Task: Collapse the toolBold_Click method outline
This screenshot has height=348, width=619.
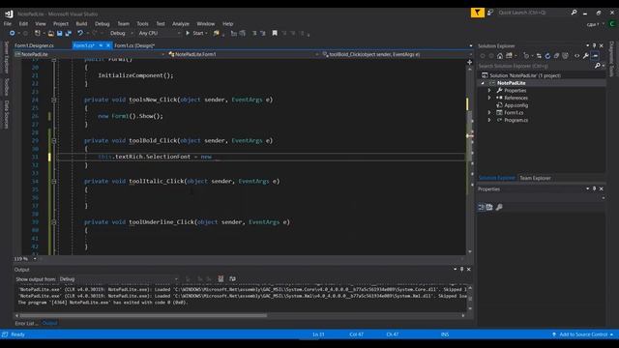Action: pos(54,140)
